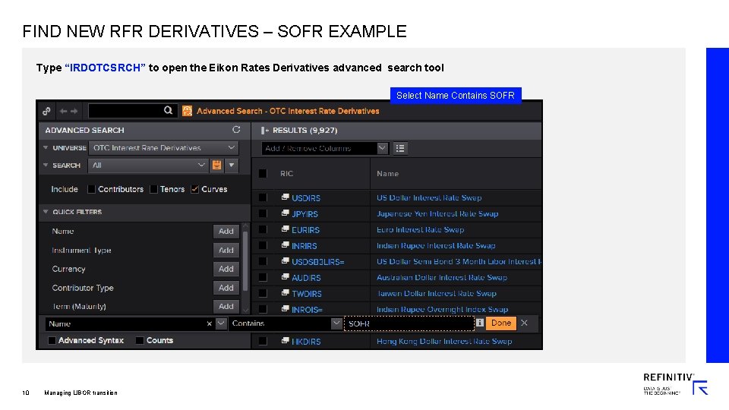Enable the Contributors checkbox
Screen dimensions: 729x410
92,189
